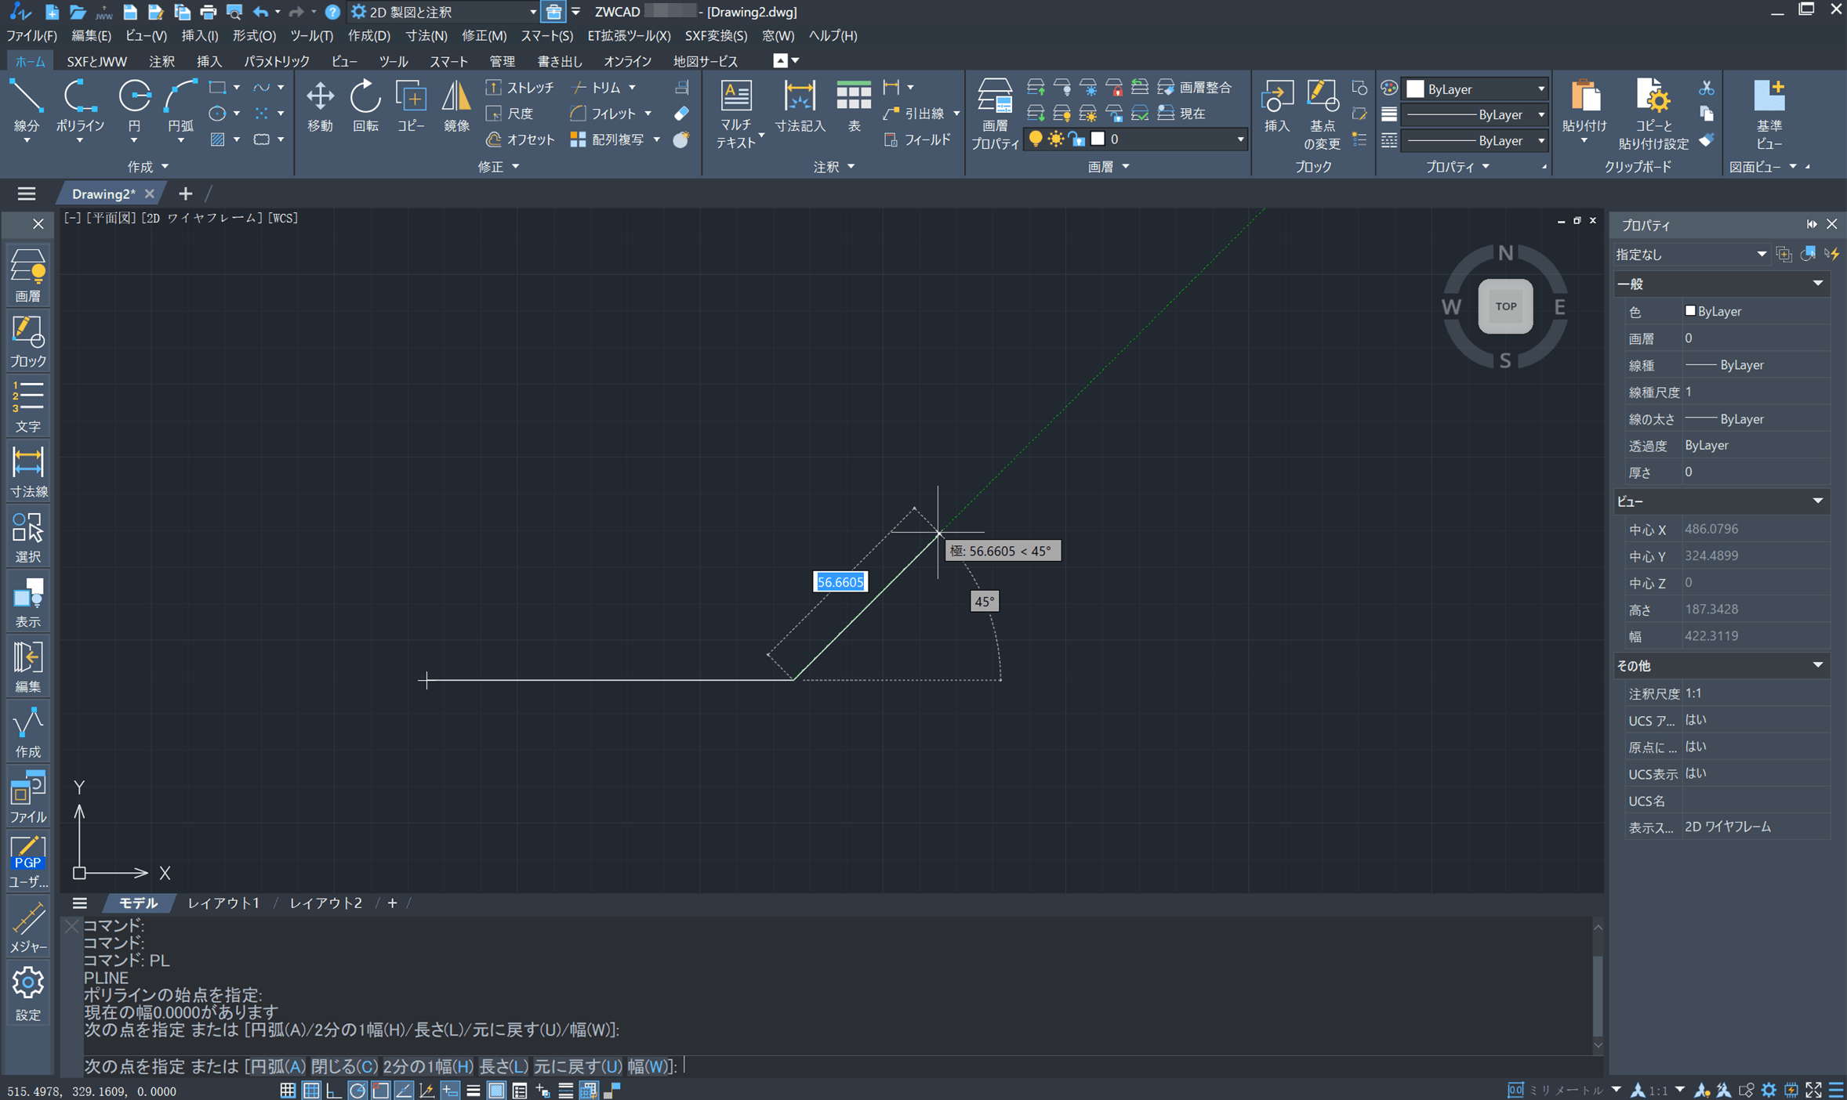Open Layer Properties (画層プロパティ)
This screenshot has width=1847, height=1100.
click(x=995, y=114)
